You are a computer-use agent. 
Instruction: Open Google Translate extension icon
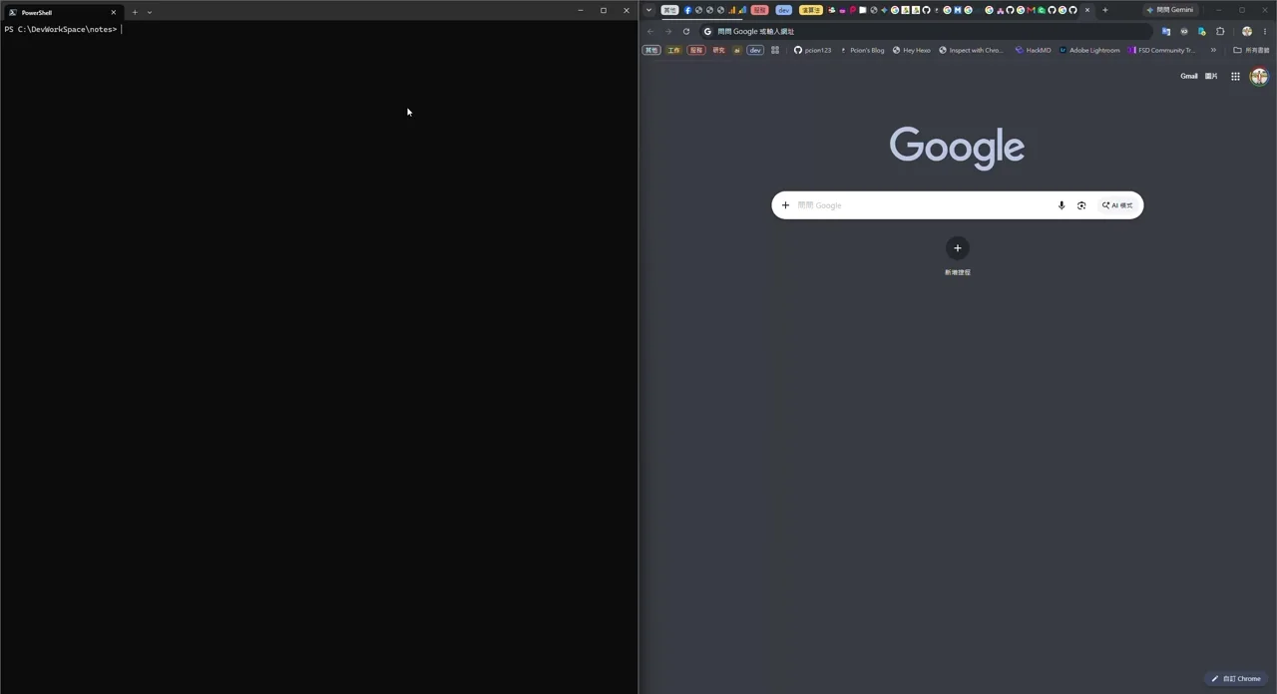(1165, 31)
